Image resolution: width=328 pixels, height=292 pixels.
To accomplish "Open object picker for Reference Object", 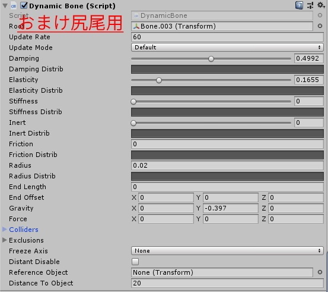I will coord(320,272).
